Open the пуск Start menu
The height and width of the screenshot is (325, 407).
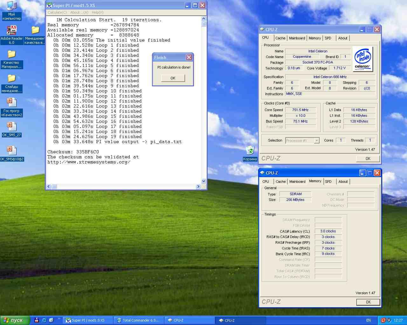point(15,320)
